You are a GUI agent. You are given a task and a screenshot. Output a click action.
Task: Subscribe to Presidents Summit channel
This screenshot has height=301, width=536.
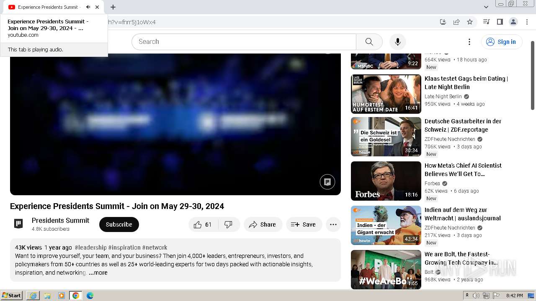tap(119, 224)
